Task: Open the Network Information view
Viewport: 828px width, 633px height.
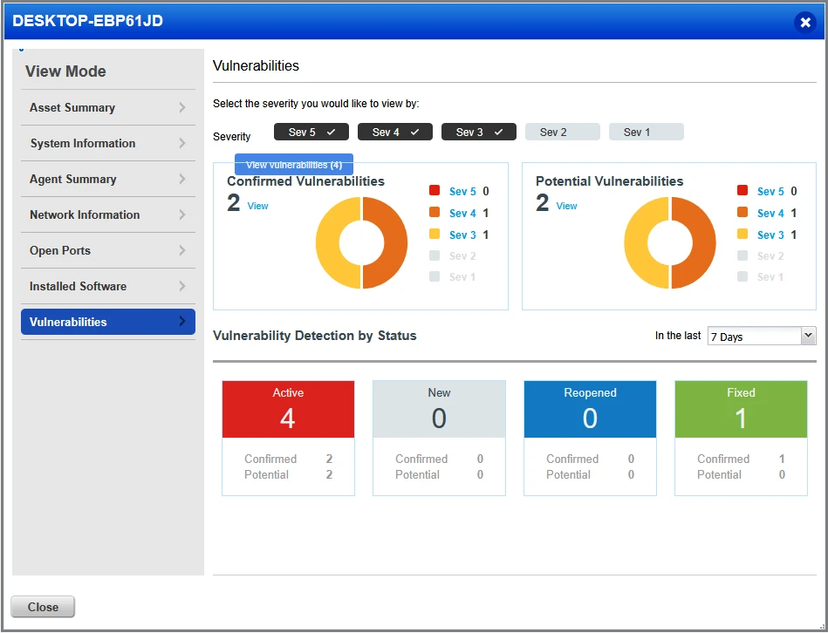Action: click(x=107, y=215)
